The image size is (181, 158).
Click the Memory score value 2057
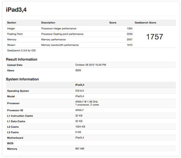point(130,39)
